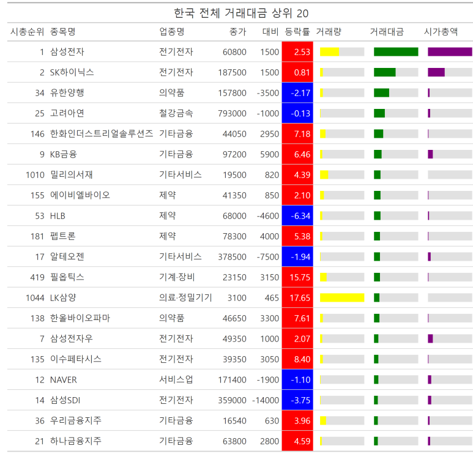
Task: Click the 업종명 column header
Action: (172, 32)
